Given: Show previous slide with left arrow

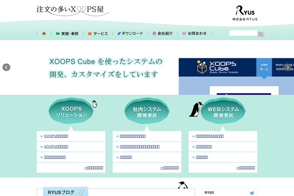Looking at the screenshot, I should click(6, 67).
